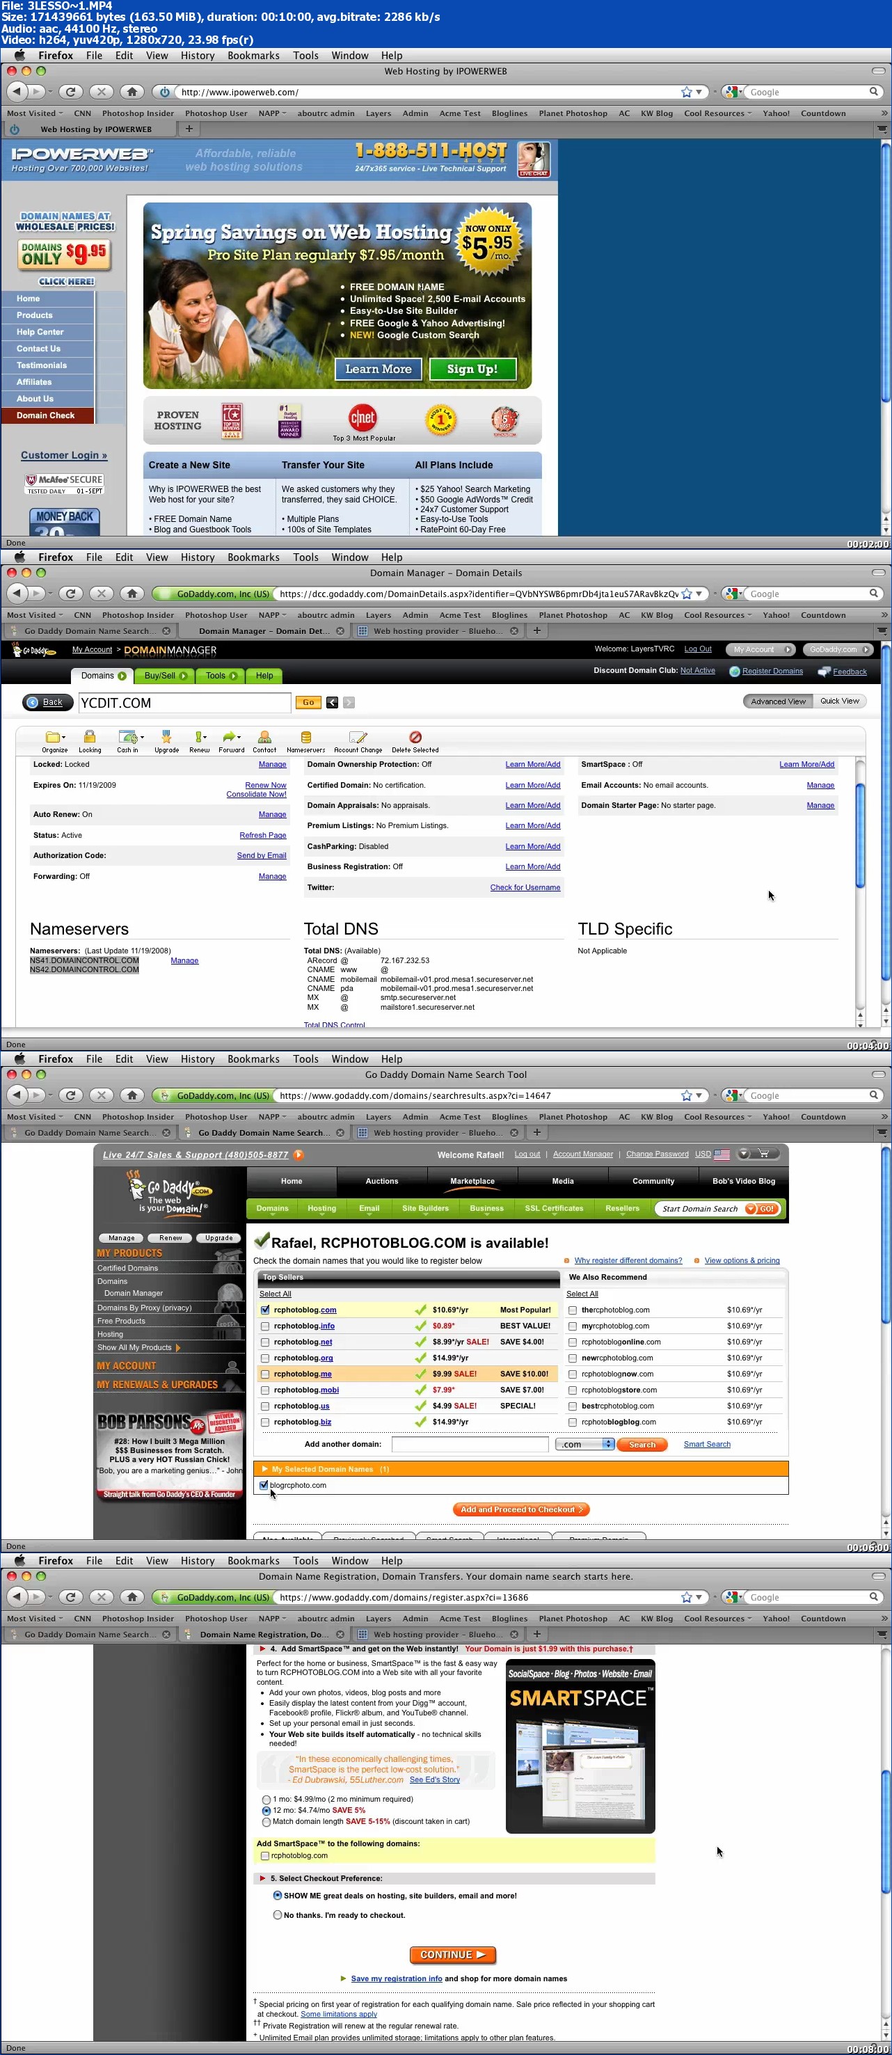Click the Add another domain text field

[470, 1444]
